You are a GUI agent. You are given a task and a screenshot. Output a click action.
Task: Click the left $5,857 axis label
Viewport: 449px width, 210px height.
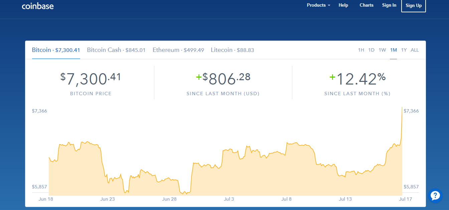39,187
